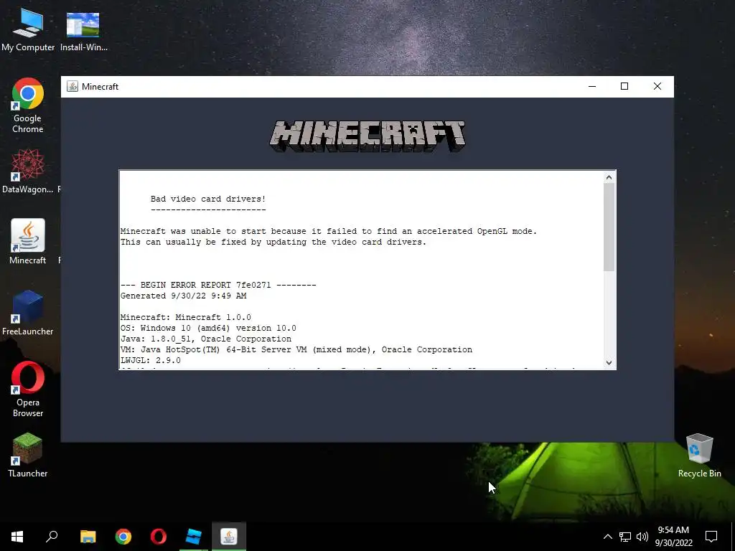Open My Computer desktop icon
This screenshot has width=735, height=551.
tap(28, 30)
